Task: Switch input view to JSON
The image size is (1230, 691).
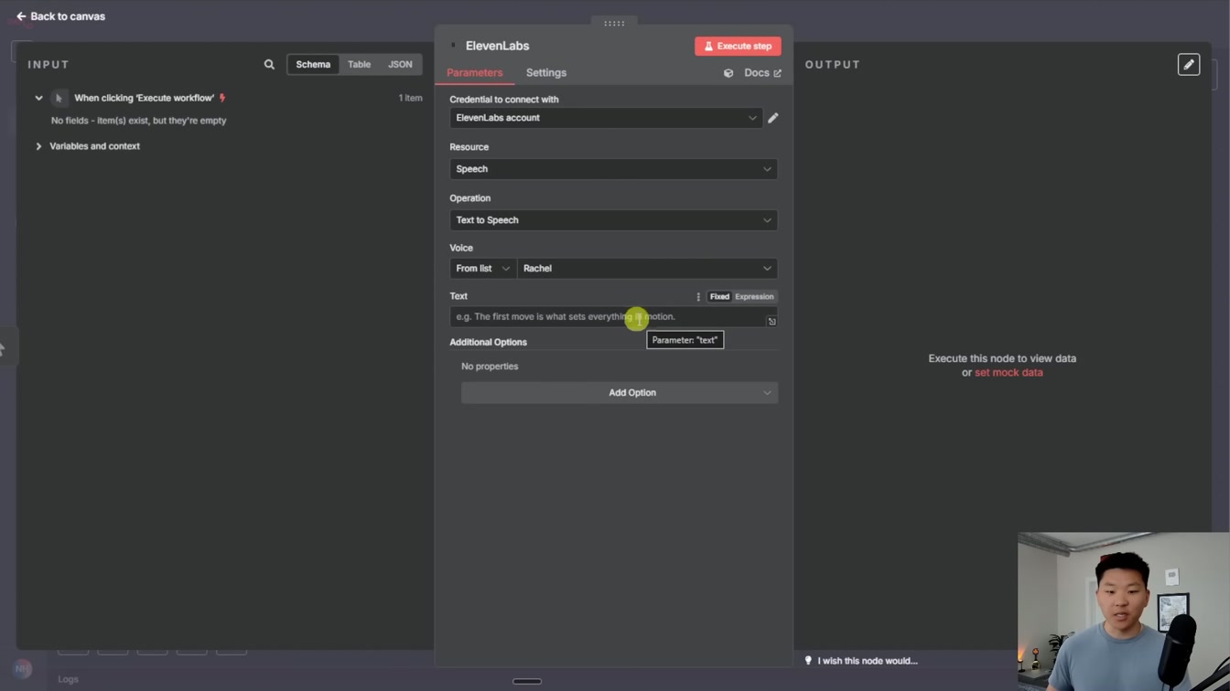Action: tap(400, 65)
